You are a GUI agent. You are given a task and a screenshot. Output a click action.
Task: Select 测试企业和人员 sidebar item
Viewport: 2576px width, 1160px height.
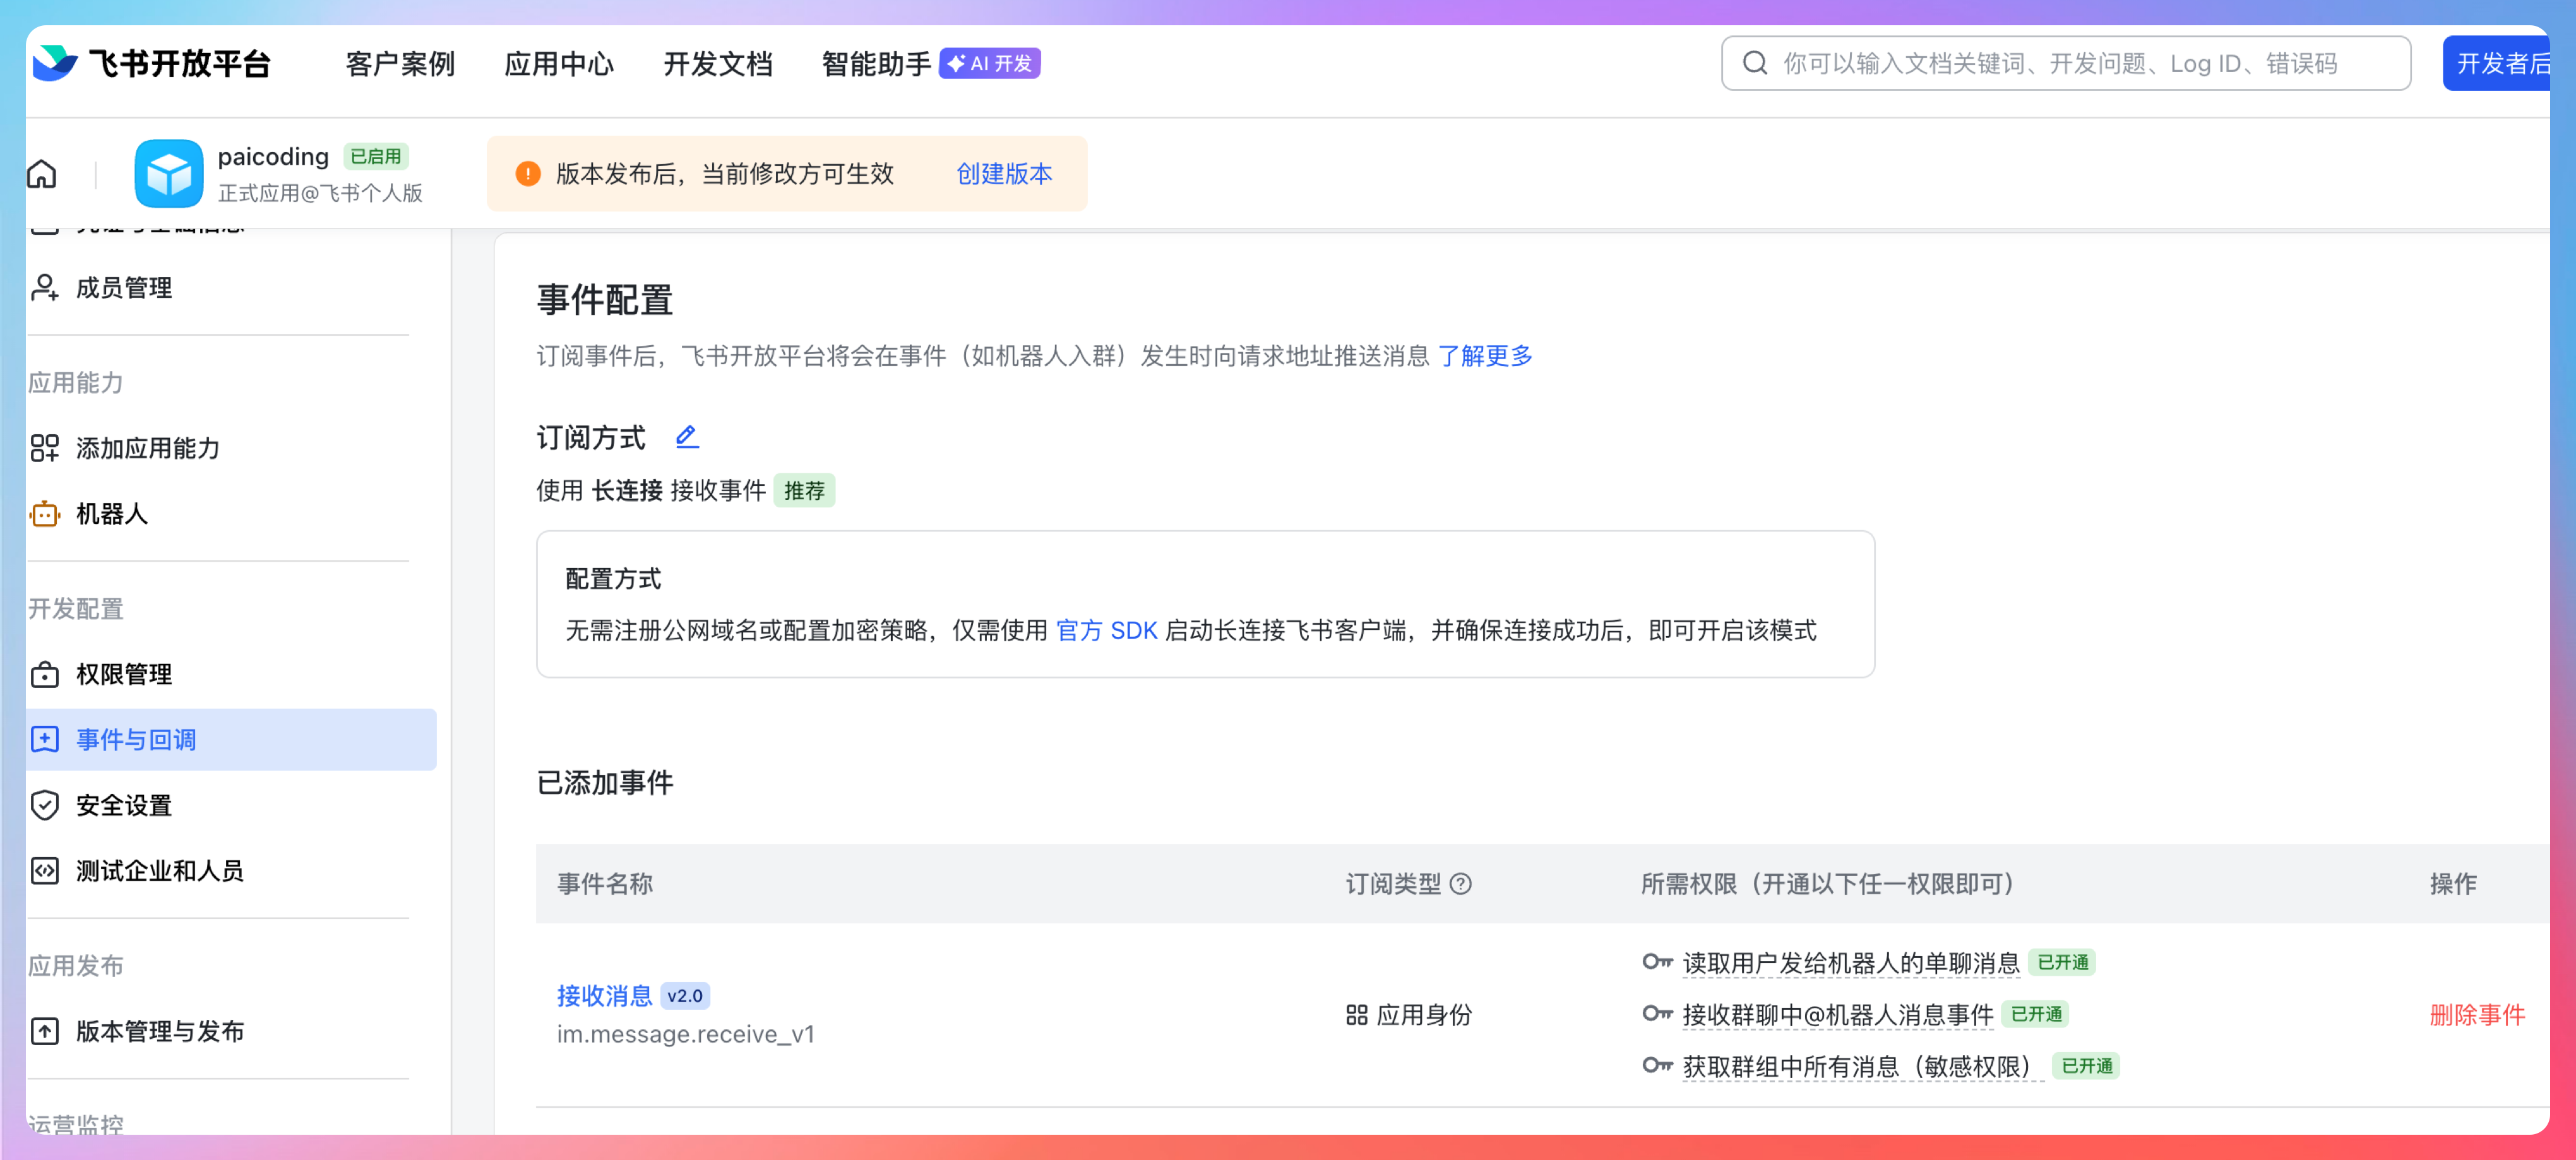(159, 871)
